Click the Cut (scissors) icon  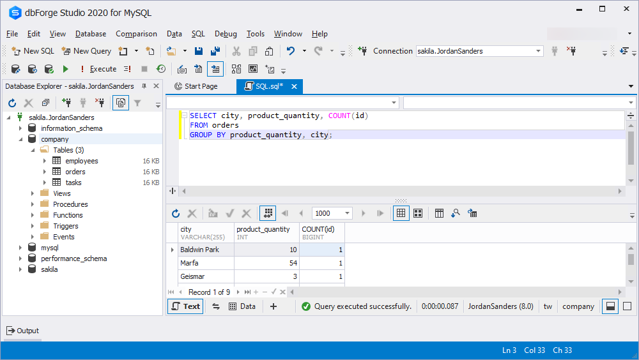(x=236, y=51)
